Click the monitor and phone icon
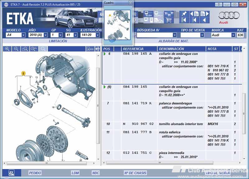249x179 pixels. coord(148,20)
